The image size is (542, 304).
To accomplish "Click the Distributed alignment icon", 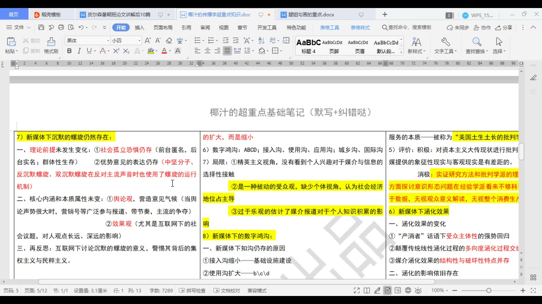I will (237, 51).
